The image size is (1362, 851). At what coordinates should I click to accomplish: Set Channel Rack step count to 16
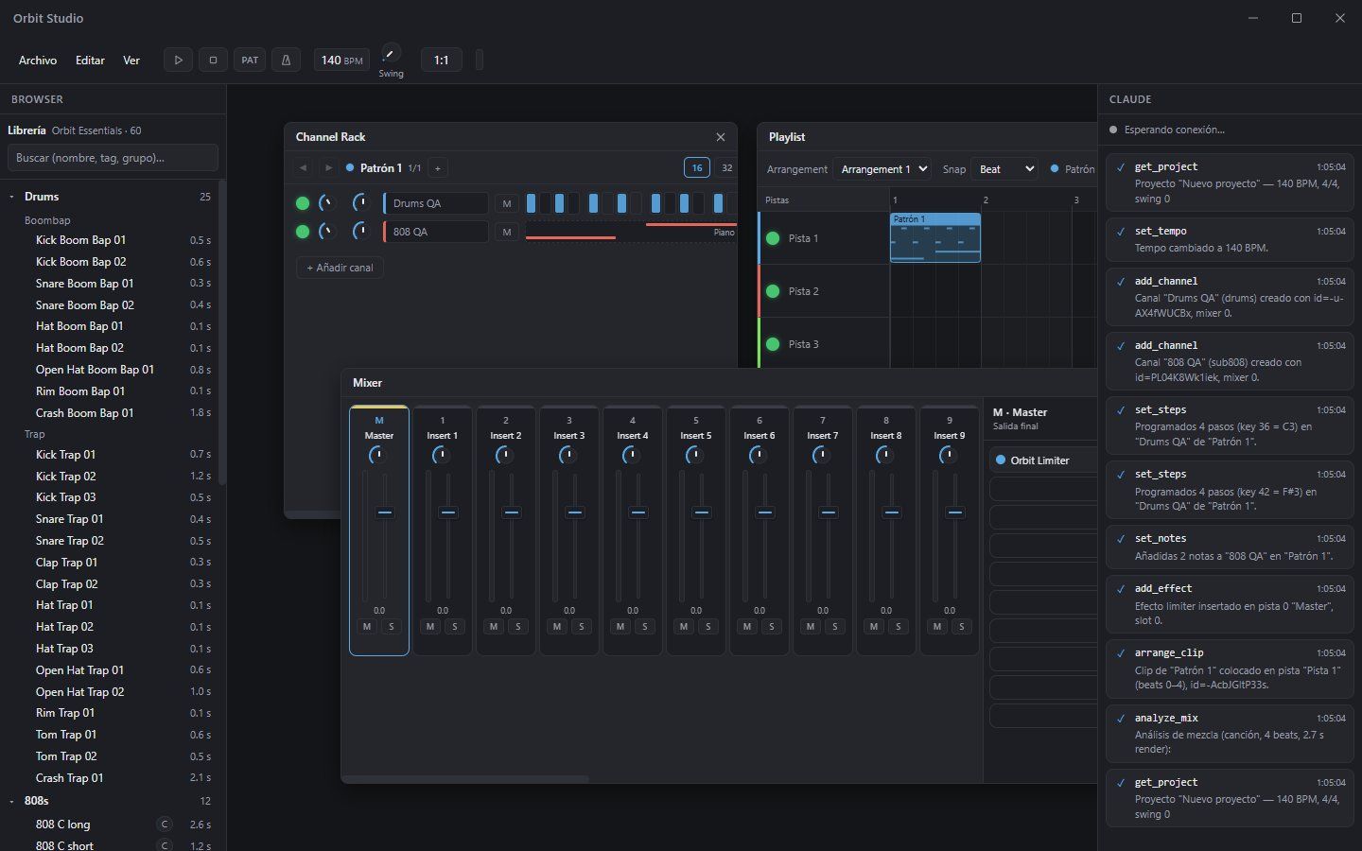coord(696,167)
